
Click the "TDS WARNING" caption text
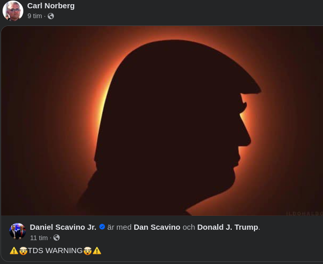tap(55, 251)
